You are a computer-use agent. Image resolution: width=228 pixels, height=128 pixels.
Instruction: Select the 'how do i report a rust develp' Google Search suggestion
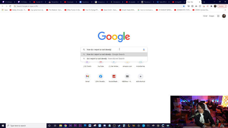click(x=114, y=54)
